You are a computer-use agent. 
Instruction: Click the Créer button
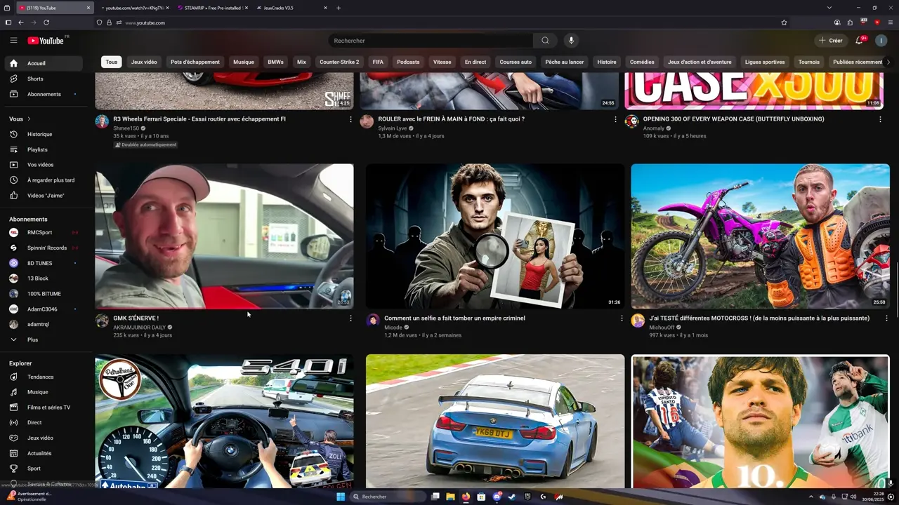(x=830, y=41)
